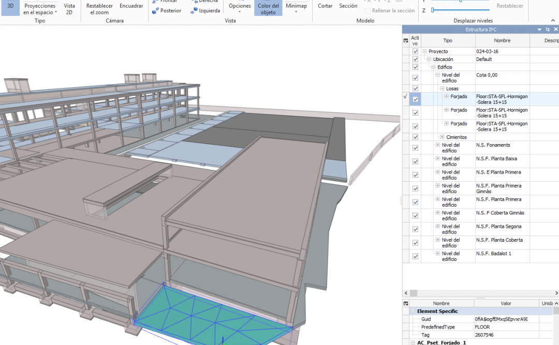Enable the Rellenar la sección checkbox
559x345 pixels.
(x=367, y=11)
